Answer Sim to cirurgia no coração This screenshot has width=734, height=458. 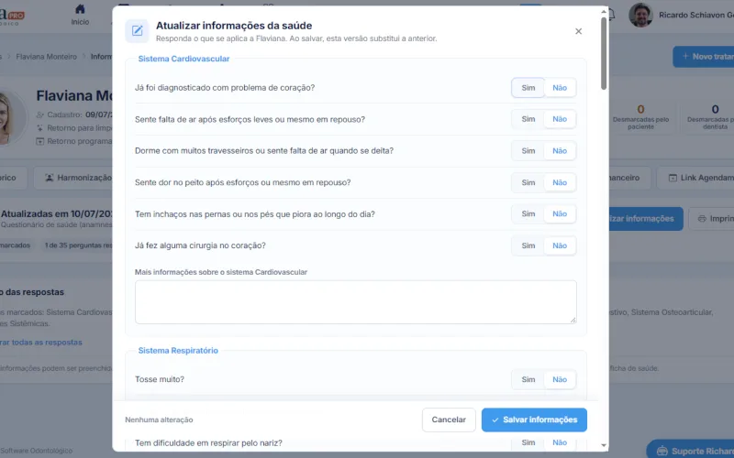click(x=528, y=245)
